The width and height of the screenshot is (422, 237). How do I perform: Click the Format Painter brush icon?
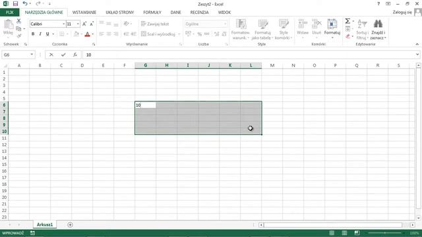[18, 36]
